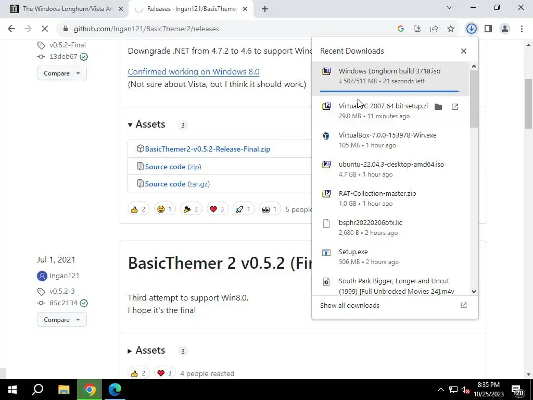Click lower heart reaction beside 4 people reacted

pos(165,373)
